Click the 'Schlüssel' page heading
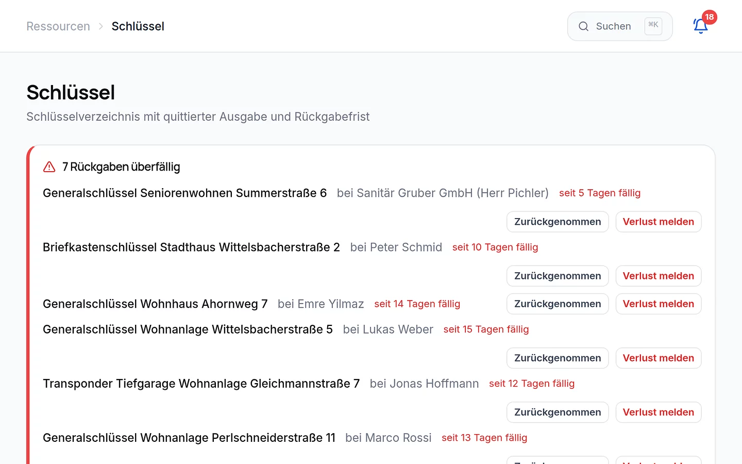This screenshot has width=742, height=464. point(71,93)
